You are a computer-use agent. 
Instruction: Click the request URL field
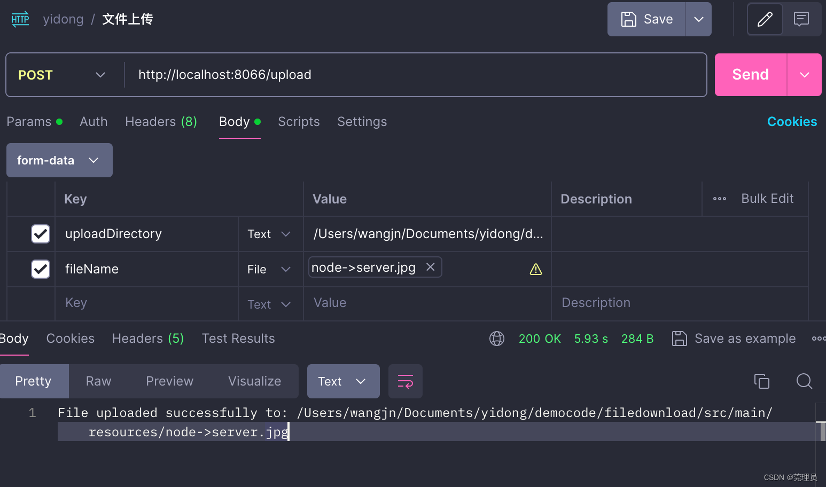coord(416,75)
